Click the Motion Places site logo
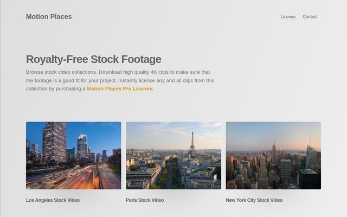This screenshot has height=217, width=347. click(x=49, y=17)
